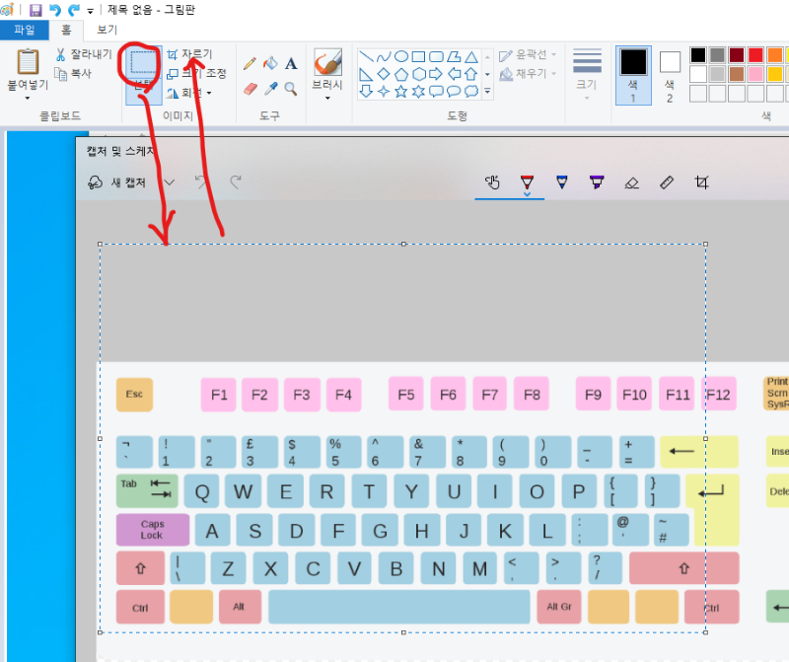Viewport: 789px width, 662px height.
Task: Click the Save icon in quick access toolbar
Action: 36,10
